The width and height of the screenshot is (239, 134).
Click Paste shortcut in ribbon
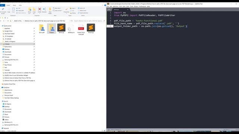(x=21, y=13)
